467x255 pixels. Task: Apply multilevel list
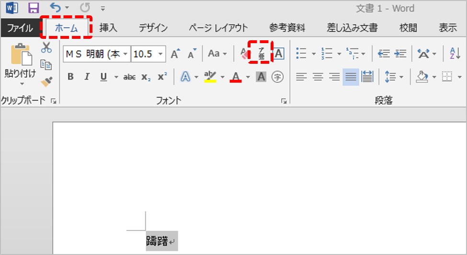(x=353, y=54)
